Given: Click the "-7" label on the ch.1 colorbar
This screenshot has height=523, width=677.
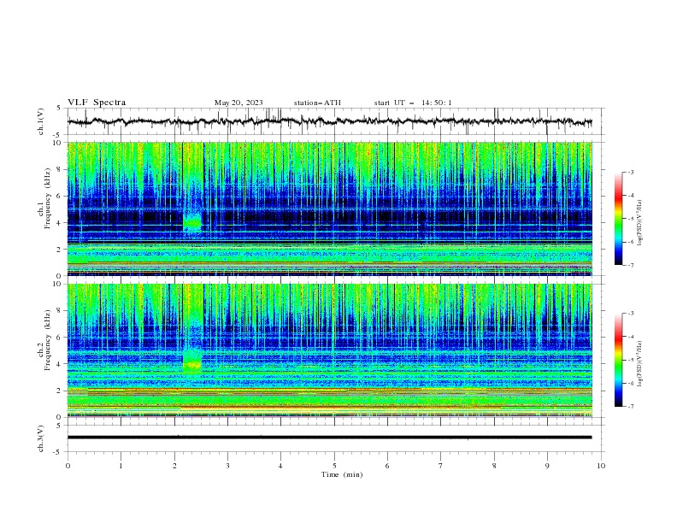Looking at the screenshot, I should [630, 265].
